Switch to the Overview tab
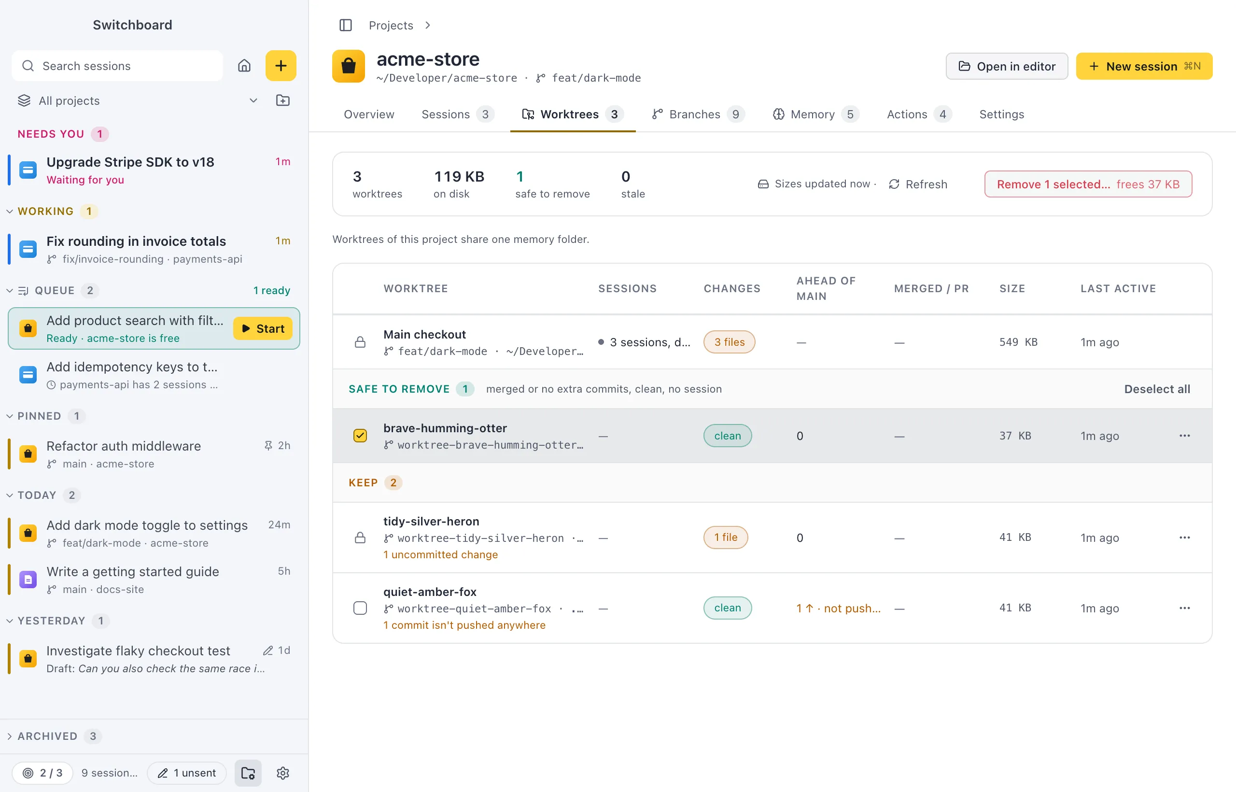The image size is (1236, 792). [369, 114]
